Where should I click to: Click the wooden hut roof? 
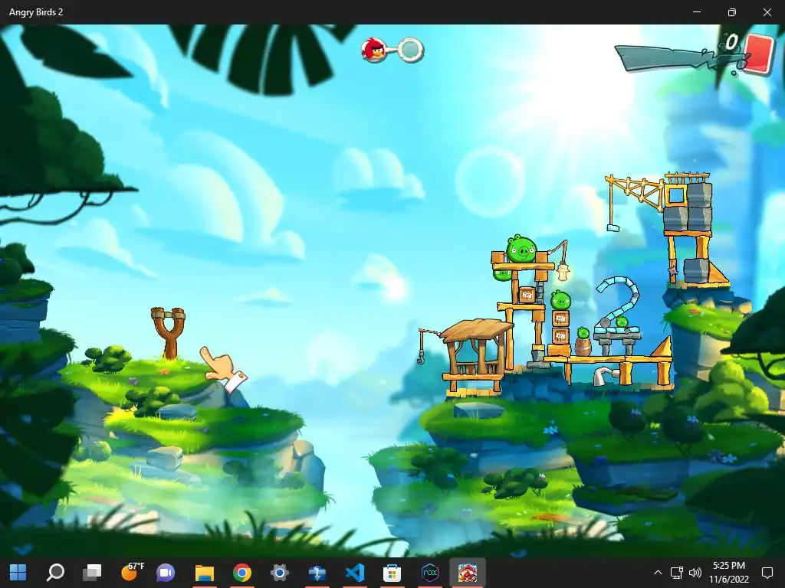coord(477,330)
